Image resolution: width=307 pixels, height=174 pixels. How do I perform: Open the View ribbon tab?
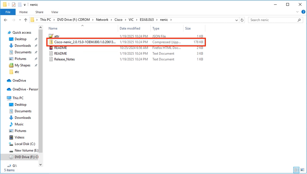pyautogui.click(x=55, y=12)
